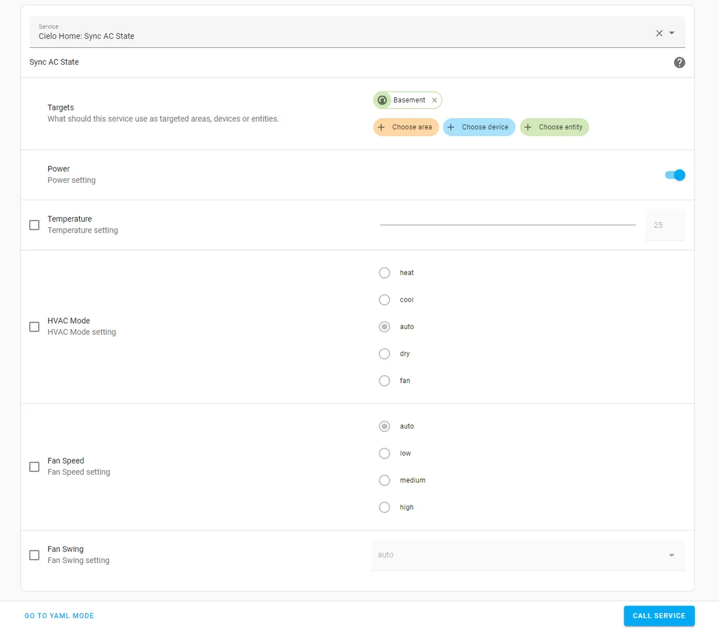Select medium fan speed
The width and height of the screenshot is (719, 630).
(385, 480)
